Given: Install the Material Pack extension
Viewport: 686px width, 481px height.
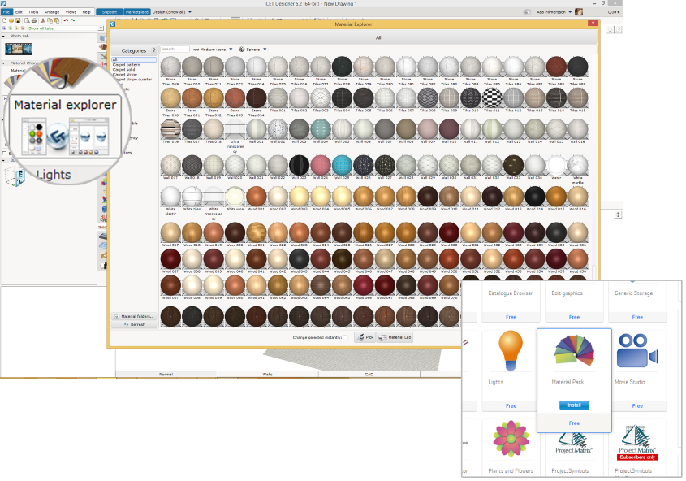Looking at the screenshot, I should (x=574, y=405).
